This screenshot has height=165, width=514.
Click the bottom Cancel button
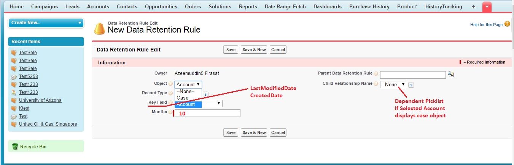click(278, 132)
